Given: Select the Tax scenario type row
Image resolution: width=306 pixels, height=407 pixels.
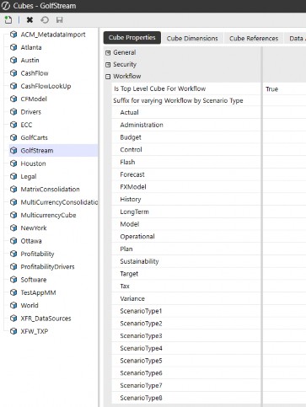Looking at the screenshot, I should 186,287.
